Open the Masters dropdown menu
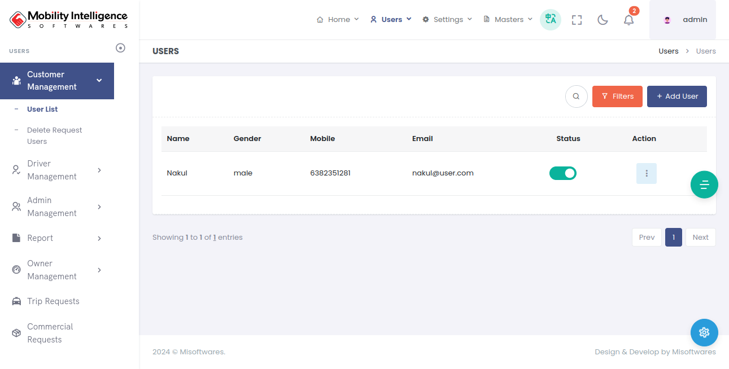Screen dimensions: 729x369 [x=508, y=20]
